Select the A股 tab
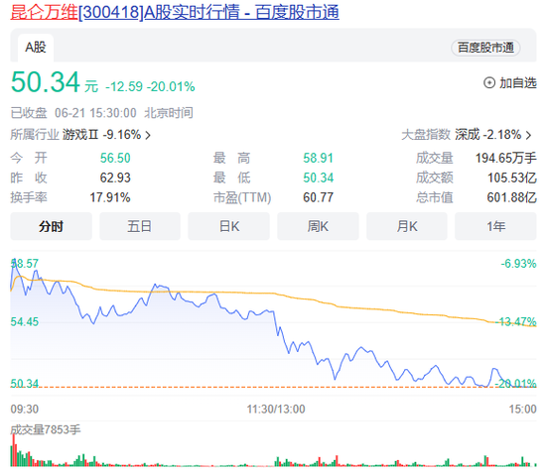 coord(36,48)
